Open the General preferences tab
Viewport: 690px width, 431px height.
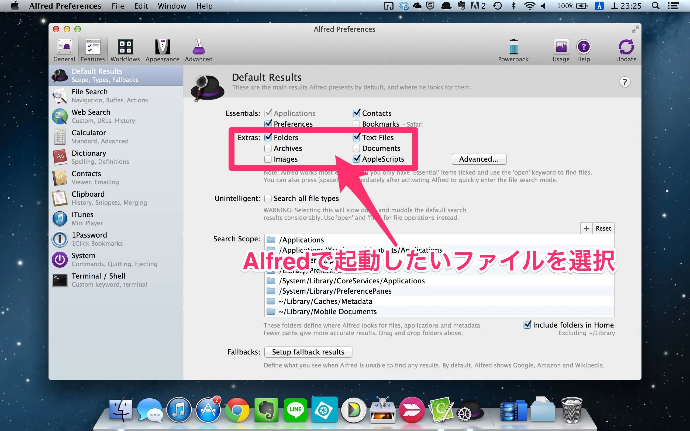64,51
